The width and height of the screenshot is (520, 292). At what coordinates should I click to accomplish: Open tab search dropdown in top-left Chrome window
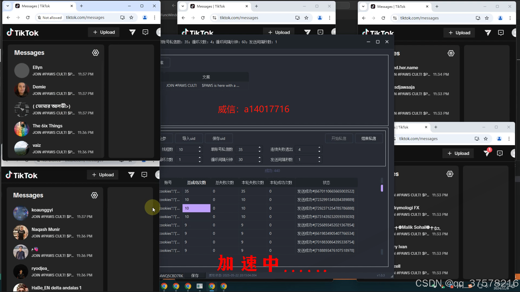[8, 6]
